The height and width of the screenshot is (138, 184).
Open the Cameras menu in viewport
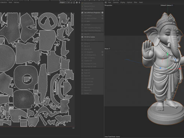click(116, 2)
